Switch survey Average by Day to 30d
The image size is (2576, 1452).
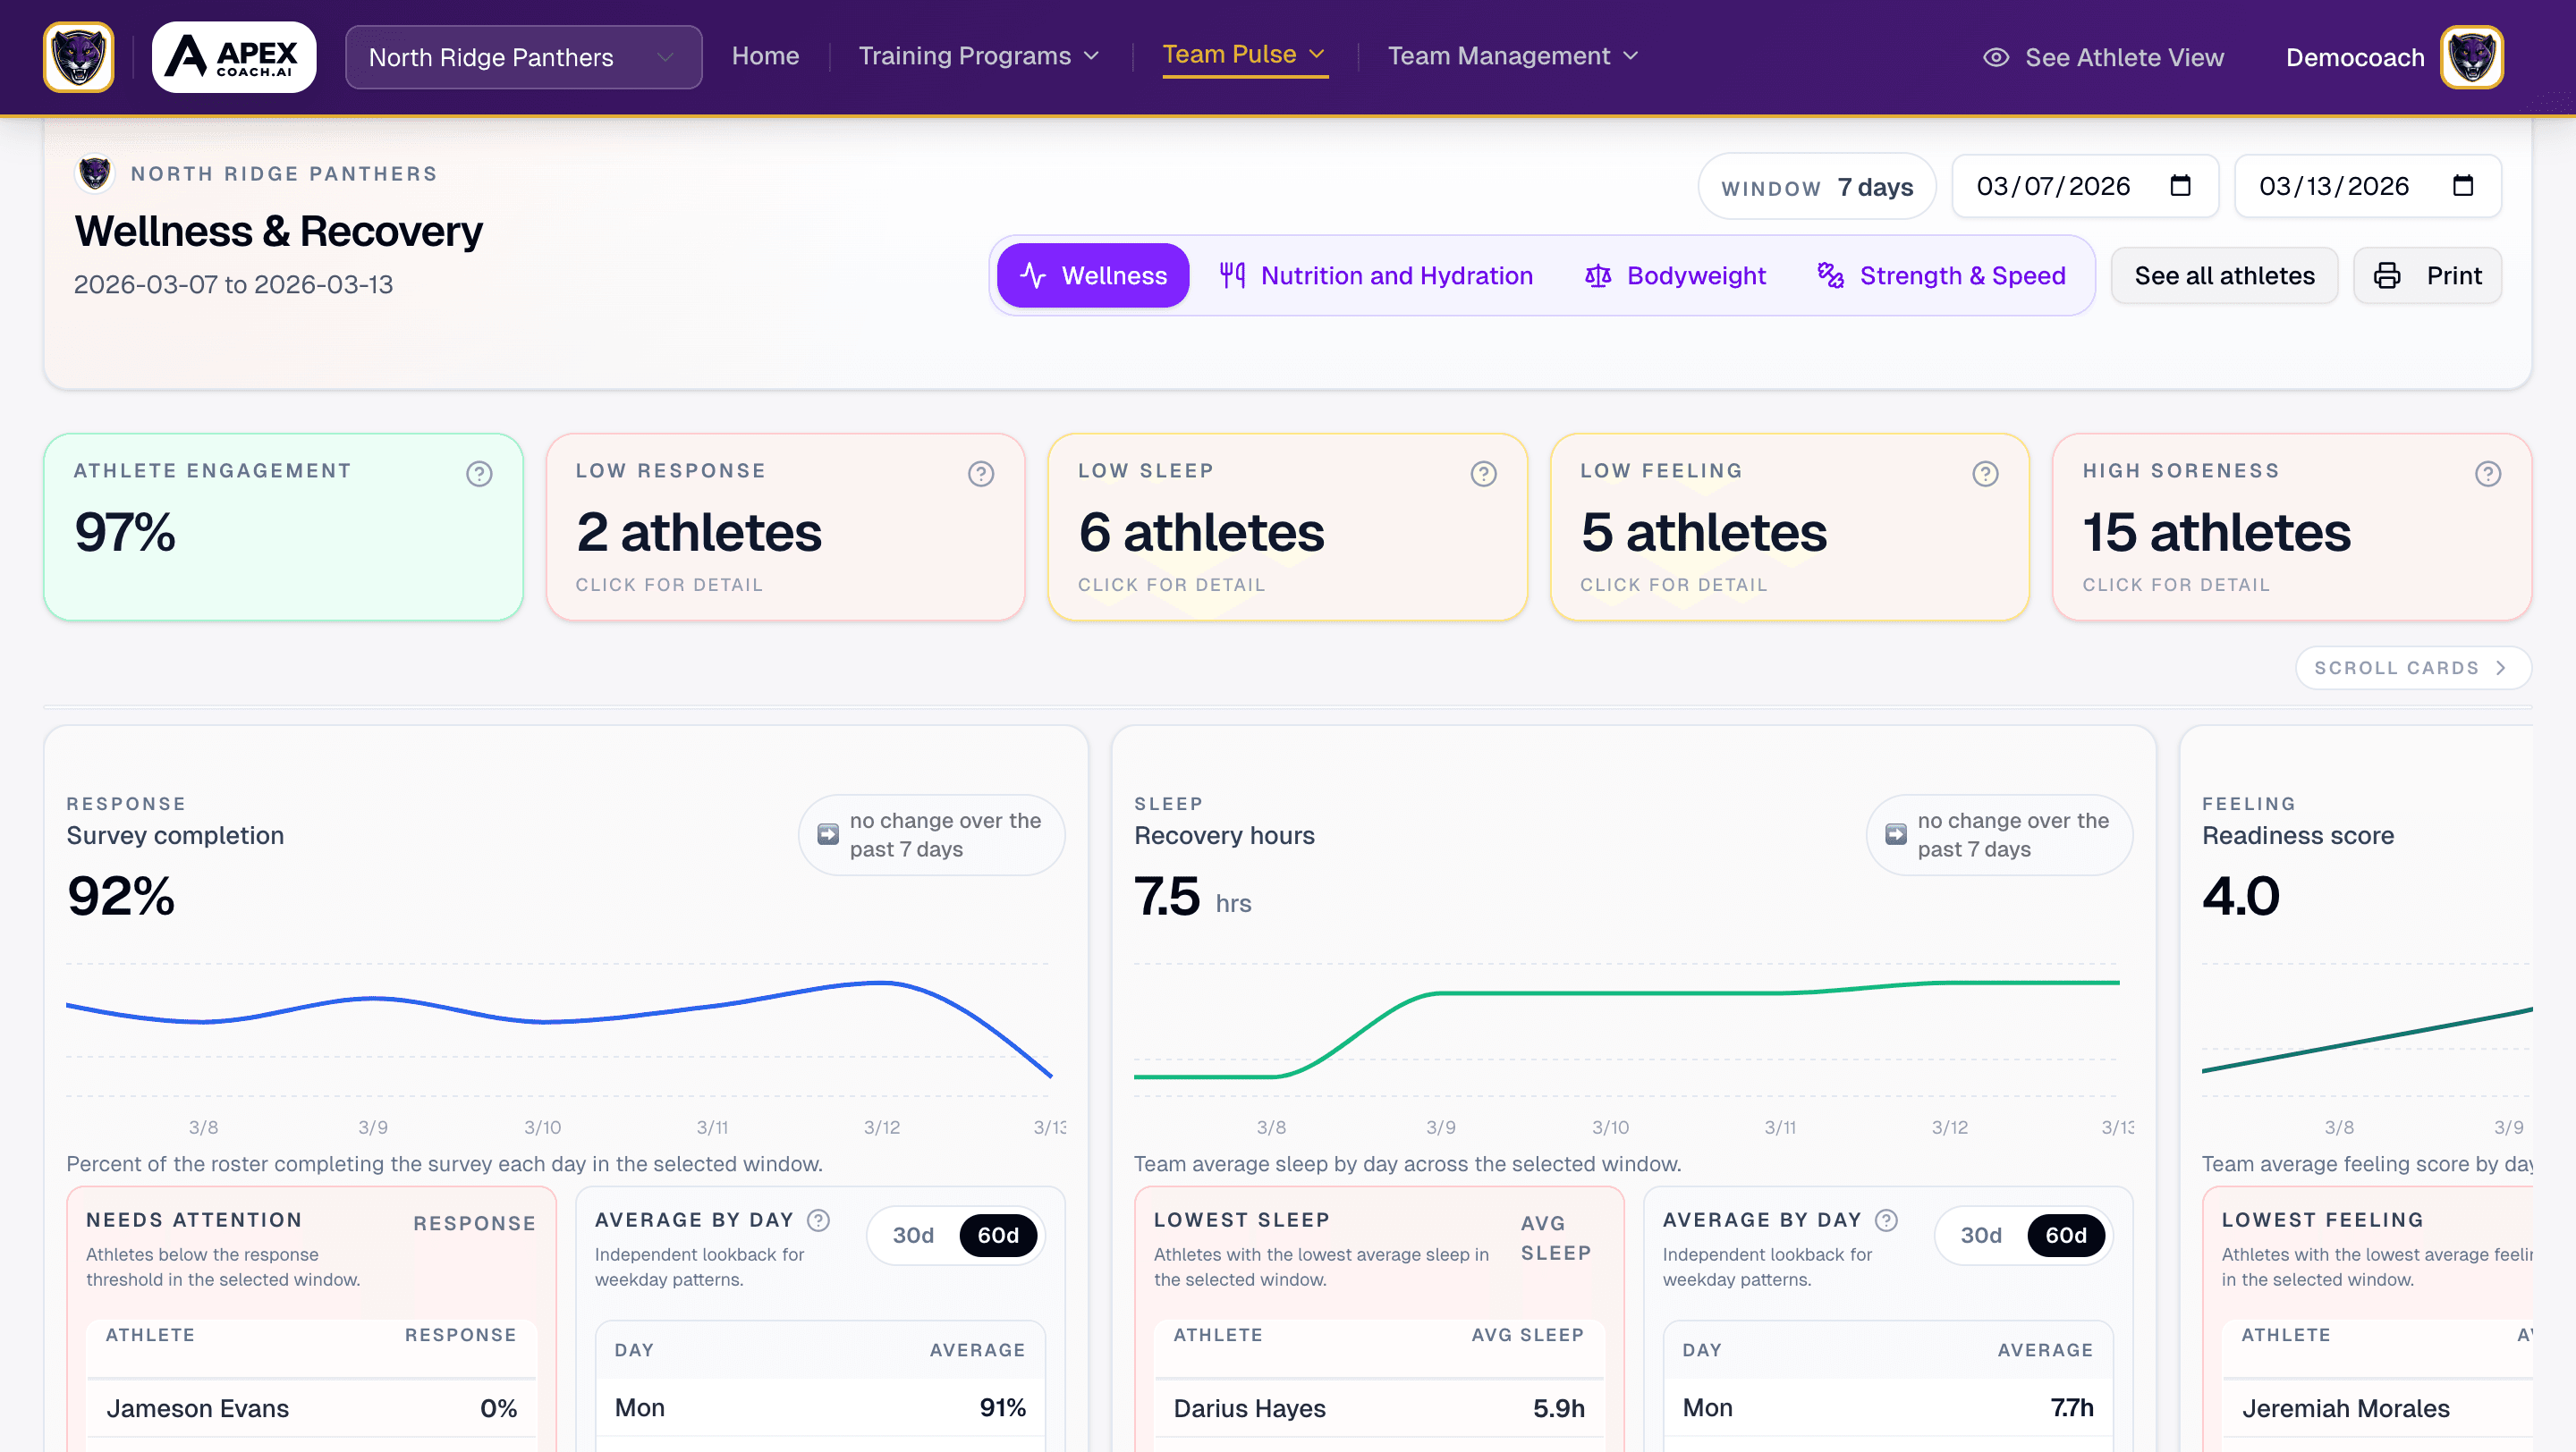(913, 1235)
